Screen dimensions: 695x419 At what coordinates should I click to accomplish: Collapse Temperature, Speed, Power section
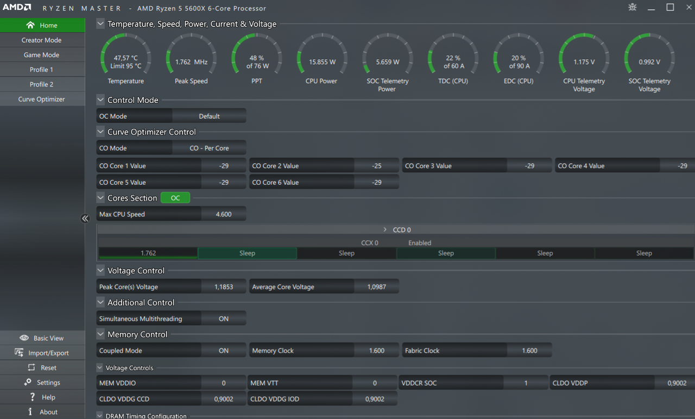(100, 24)
